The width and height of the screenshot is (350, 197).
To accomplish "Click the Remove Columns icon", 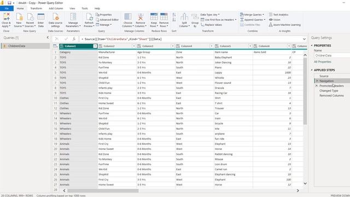I will pyautogui.click(x=141, y=17).
